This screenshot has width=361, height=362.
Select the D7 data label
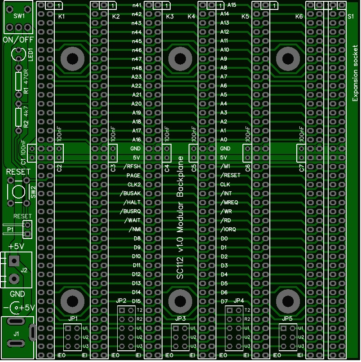(x=224, y=301)
